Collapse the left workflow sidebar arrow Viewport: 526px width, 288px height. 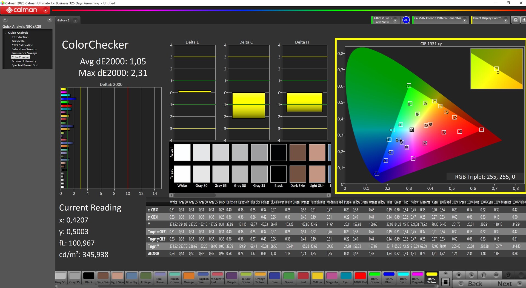tap(50, 20)
